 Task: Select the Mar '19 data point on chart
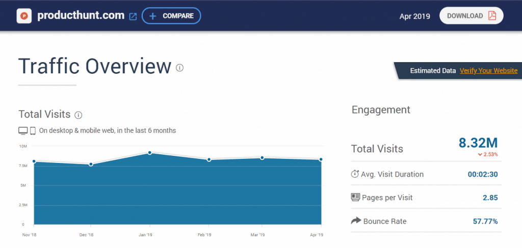(x=263, y=157)
